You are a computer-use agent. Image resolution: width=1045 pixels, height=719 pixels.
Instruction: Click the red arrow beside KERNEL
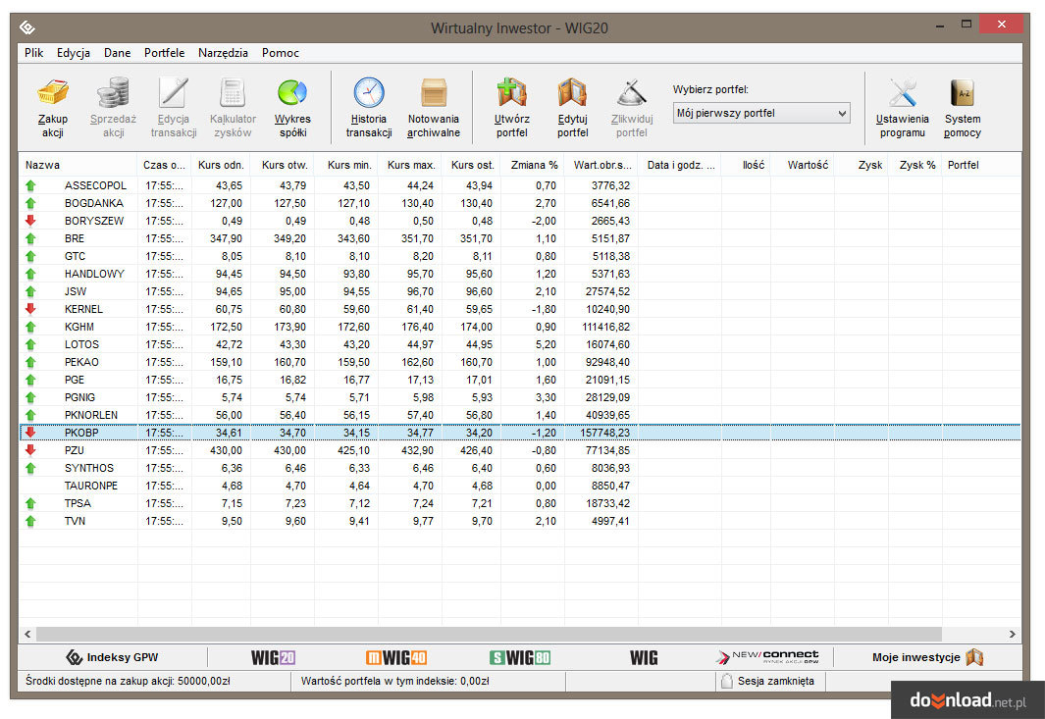click(x=30, y=309)
